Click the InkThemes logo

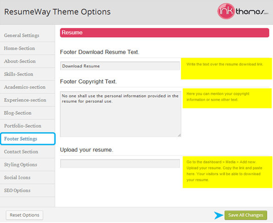coord(243,11)
